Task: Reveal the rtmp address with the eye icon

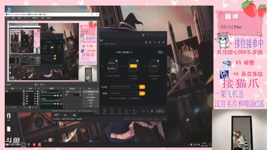Action: tap(138, 87)
